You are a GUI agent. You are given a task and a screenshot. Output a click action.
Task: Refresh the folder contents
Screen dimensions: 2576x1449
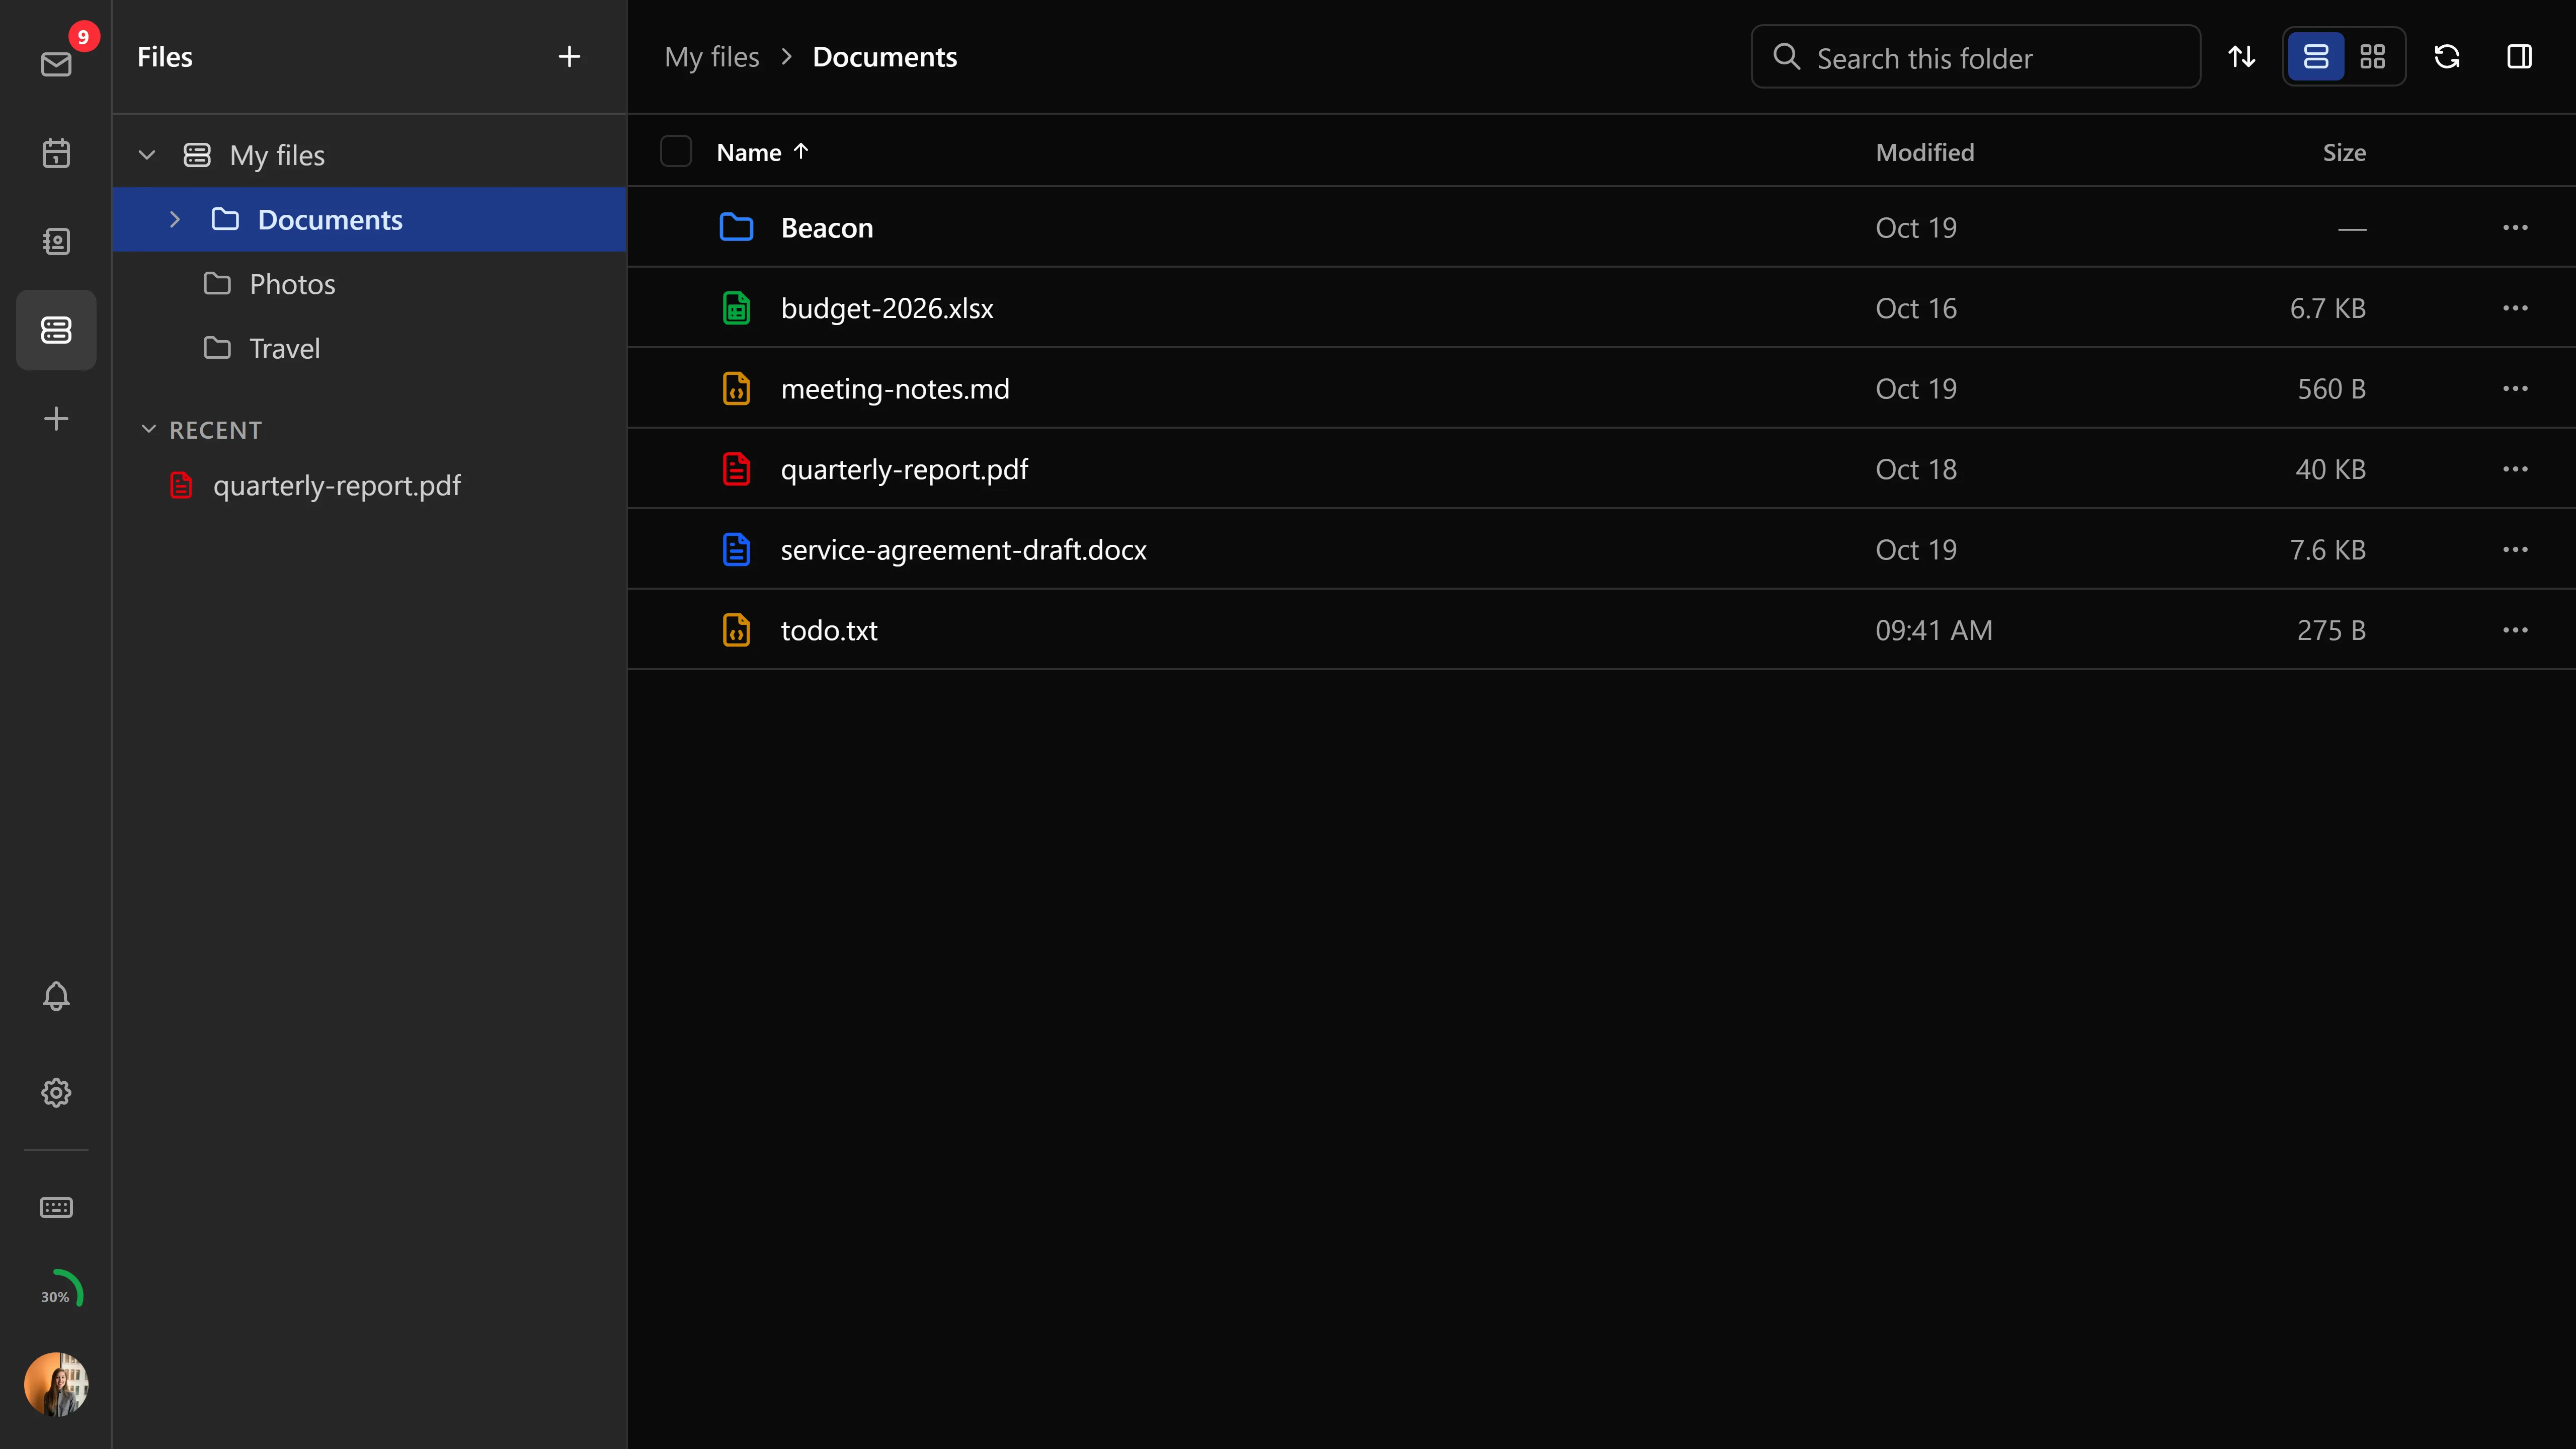click(2447, 57)
